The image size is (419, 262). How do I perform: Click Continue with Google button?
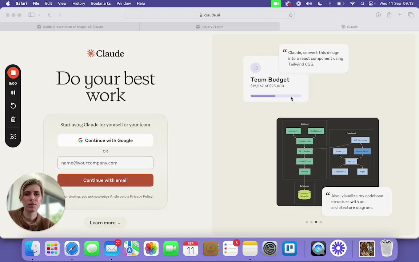[105, 140]
